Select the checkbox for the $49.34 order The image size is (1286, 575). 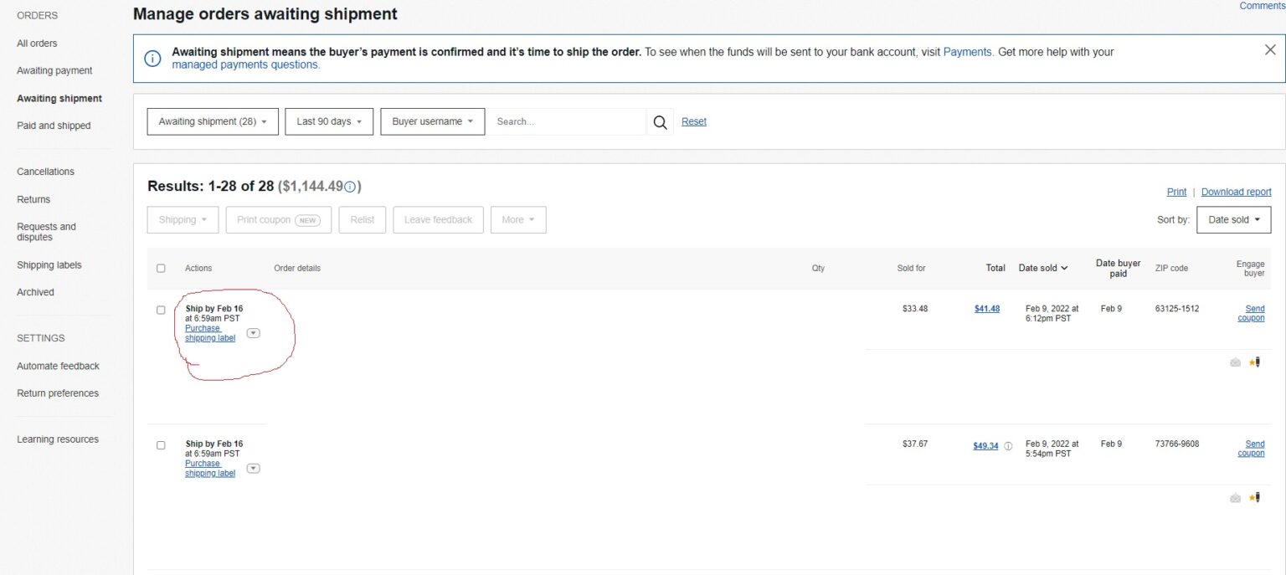[x=161, y=445]
